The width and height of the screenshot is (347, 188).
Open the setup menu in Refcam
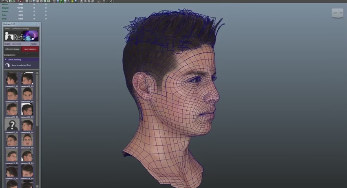click(x=7, y=28)
